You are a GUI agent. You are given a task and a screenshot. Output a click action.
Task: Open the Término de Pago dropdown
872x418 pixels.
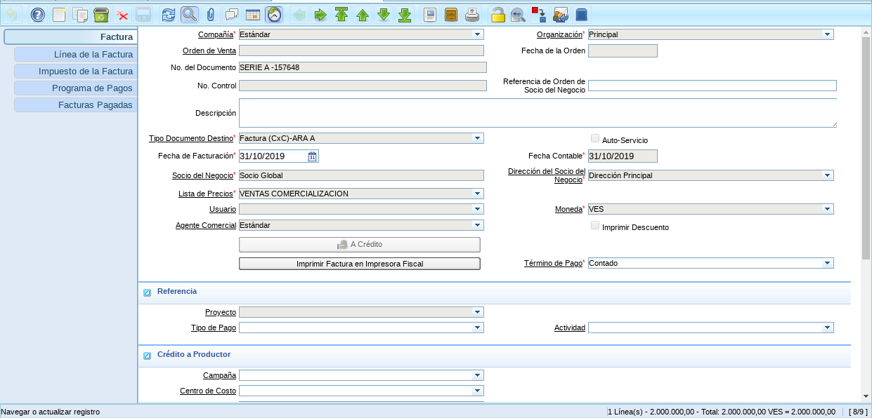tap(828, 263)
